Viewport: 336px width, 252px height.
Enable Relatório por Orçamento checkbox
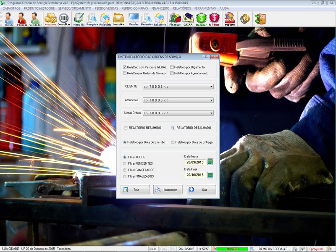click(172, 67)
